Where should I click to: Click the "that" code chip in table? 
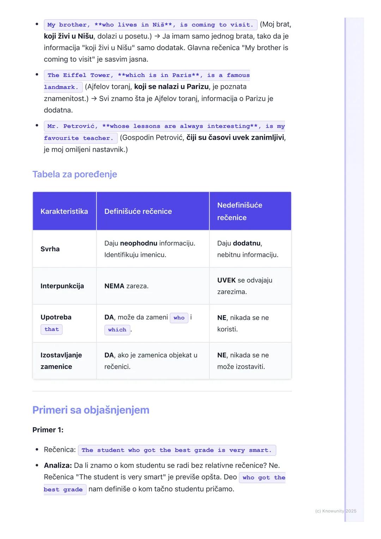point(52,329)
